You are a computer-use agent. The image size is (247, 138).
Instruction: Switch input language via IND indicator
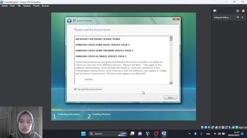click(208, 134)
